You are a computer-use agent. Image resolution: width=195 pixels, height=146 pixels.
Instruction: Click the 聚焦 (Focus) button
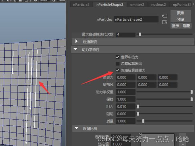[x=181, y=13]
